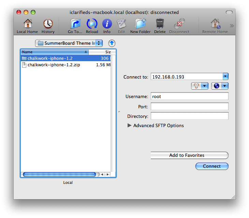The image size is (249, 218).
Task: Click Add to Favorites button
Action: [x=189, y=155]
